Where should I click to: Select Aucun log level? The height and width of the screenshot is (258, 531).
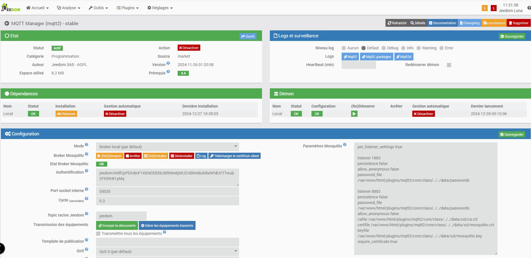coord(344,48)
